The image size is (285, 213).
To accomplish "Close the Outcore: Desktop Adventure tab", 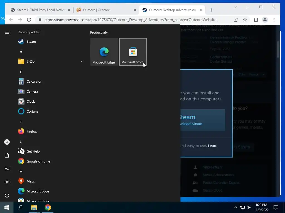I will pyautogui.click(x=201, y=10).
